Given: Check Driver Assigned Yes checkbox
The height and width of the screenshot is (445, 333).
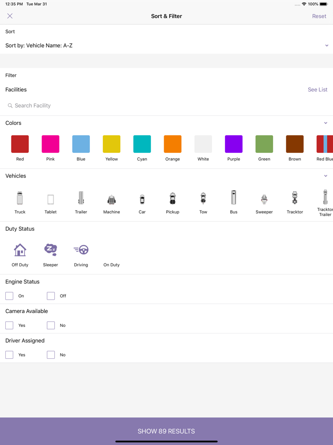Looking at the screenshot, I should coord(10,355).
